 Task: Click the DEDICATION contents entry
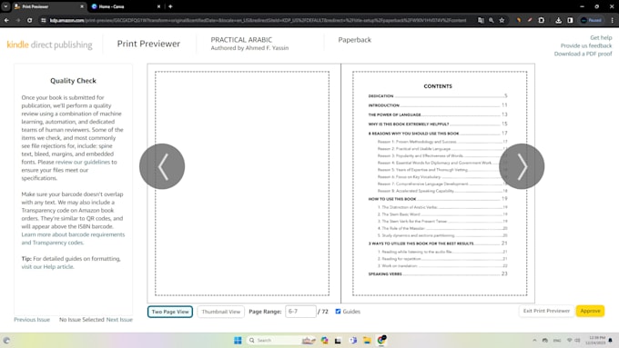click(438, 95)
